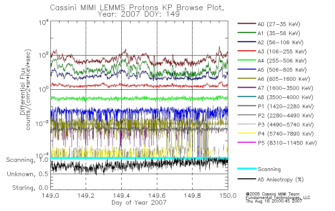The width and height of the screenshot is (335, 211).
Task: Click the A2 (56-106 KeV) legend label
Action: coord(280,43)
